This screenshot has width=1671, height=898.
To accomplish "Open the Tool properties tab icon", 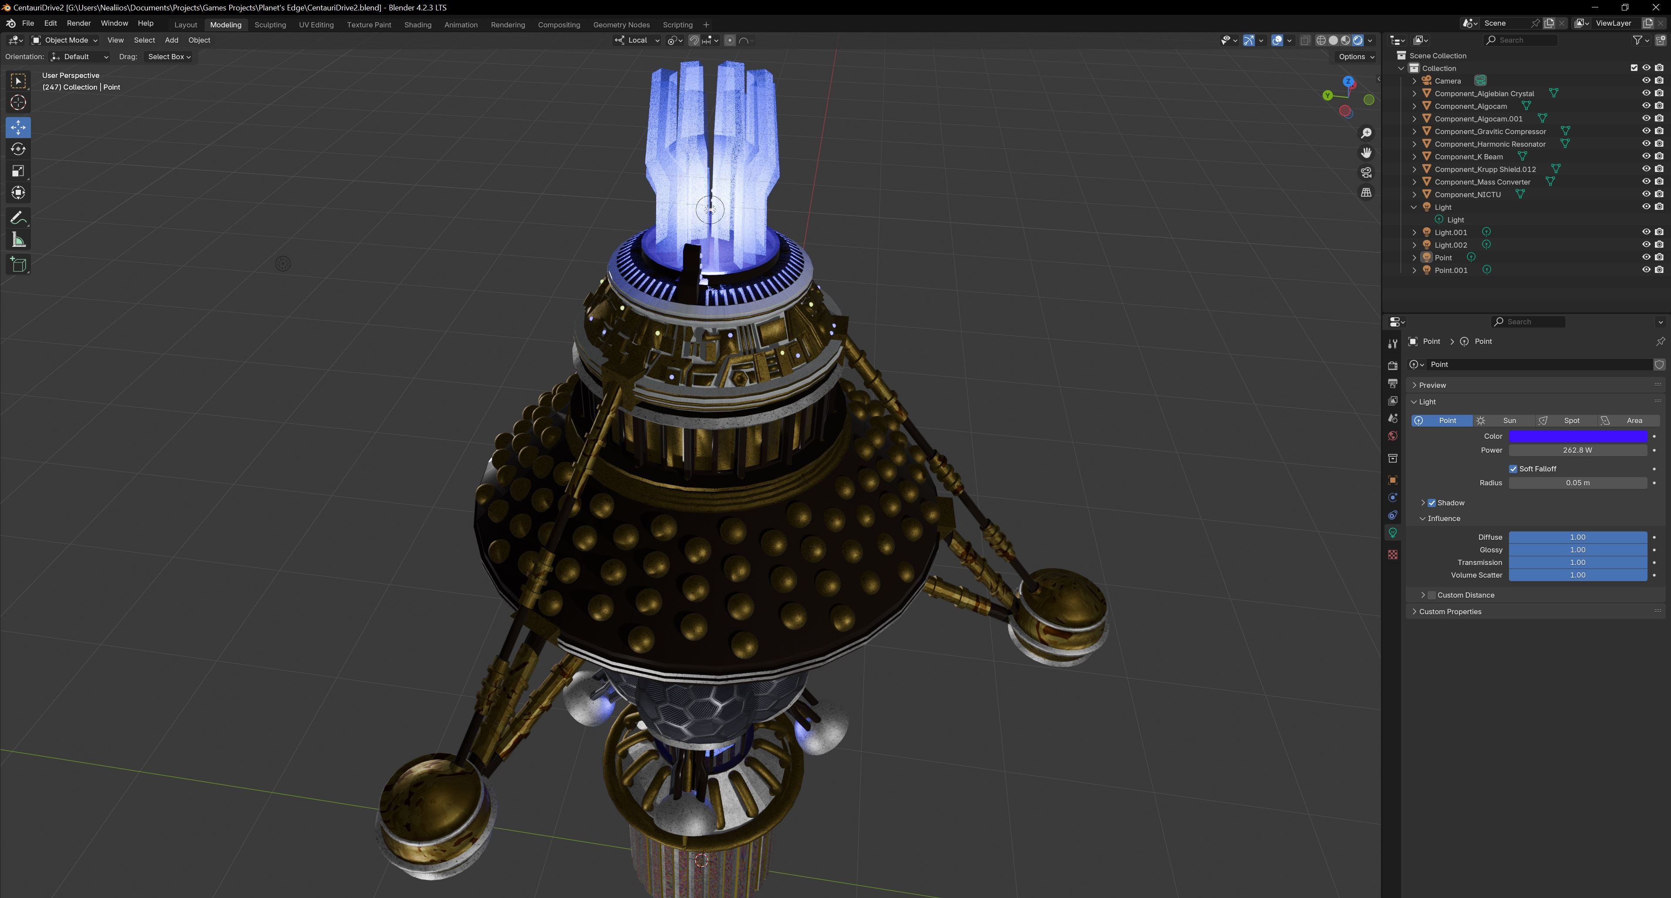I will (1392, 343).
